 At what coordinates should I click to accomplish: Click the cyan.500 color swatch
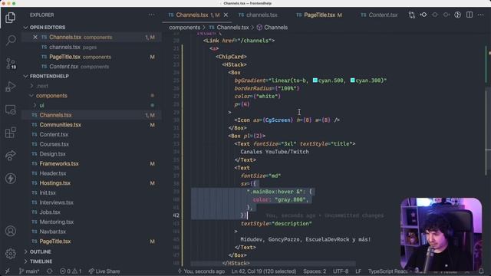coord(315,80)
